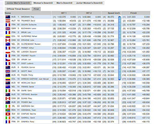
Task: Select the Junior Women's Downhill tab
Action: point(89,3)
